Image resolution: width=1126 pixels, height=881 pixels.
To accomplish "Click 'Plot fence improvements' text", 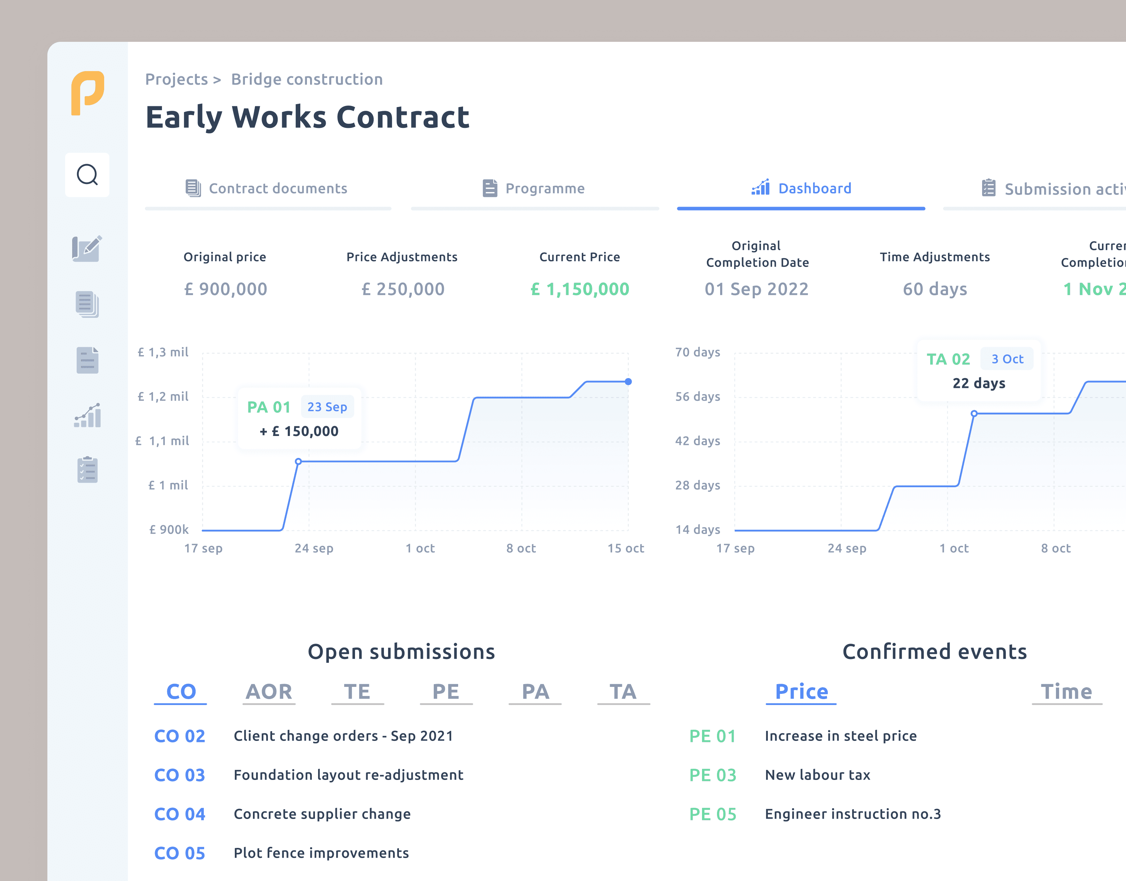I will click(x=321, y=854).
